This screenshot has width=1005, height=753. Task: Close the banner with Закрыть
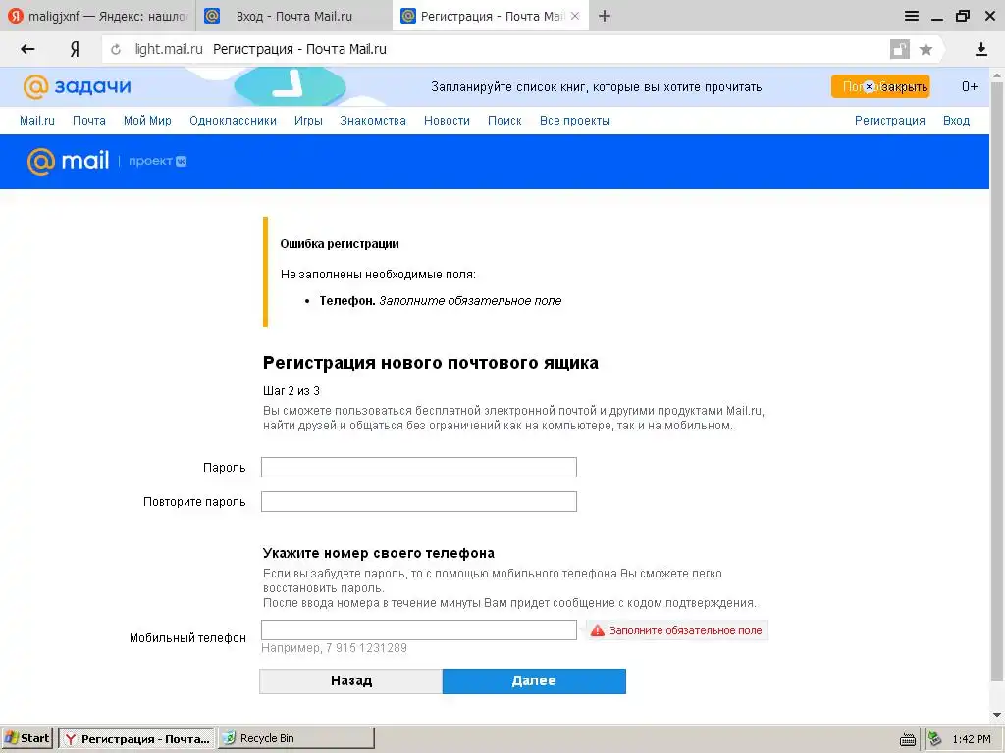click(x=897, y=87)
